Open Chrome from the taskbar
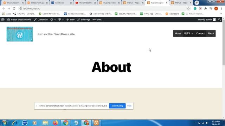 point(66,123)
